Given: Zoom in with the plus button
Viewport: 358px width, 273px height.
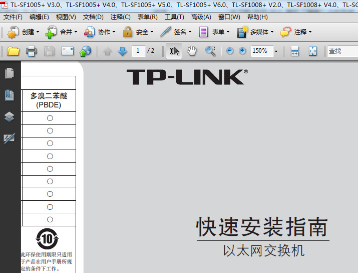Looking at the screenshot, I should (x=242, y=51).
